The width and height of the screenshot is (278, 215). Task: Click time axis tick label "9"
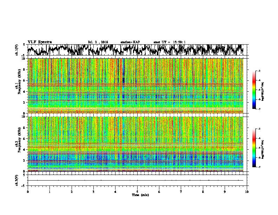225,192
